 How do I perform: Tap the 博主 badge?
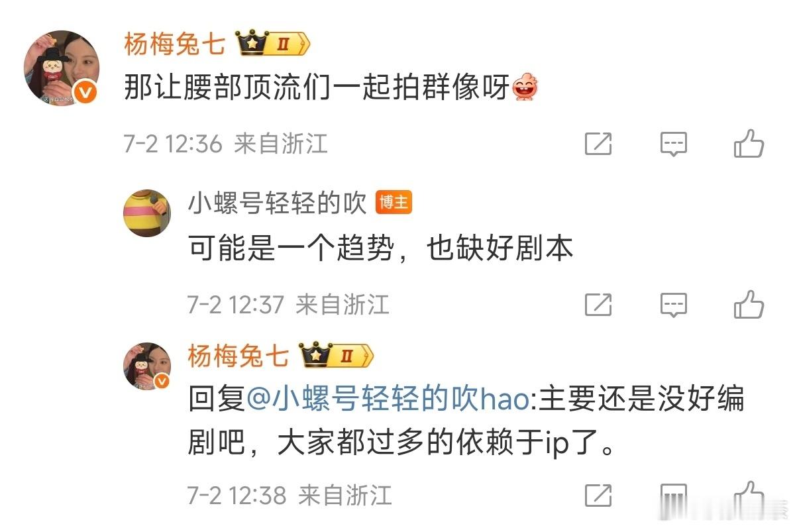click(394, 203)
